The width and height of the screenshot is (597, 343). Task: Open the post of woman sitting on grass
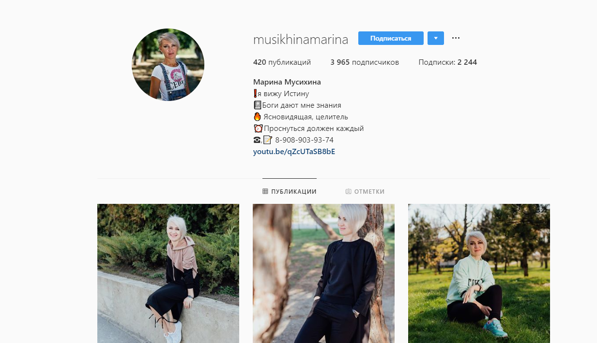[x=479, y=273]
